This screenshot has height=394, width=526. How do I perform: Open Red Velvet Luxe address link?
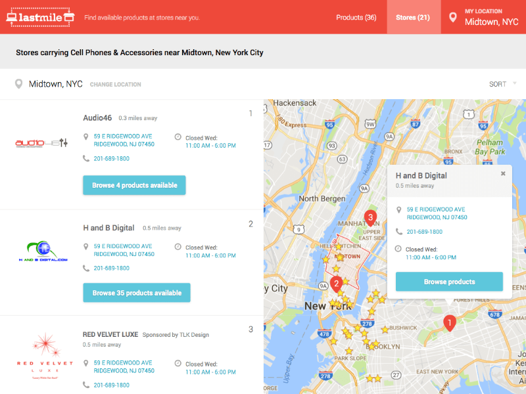point(124,367)
